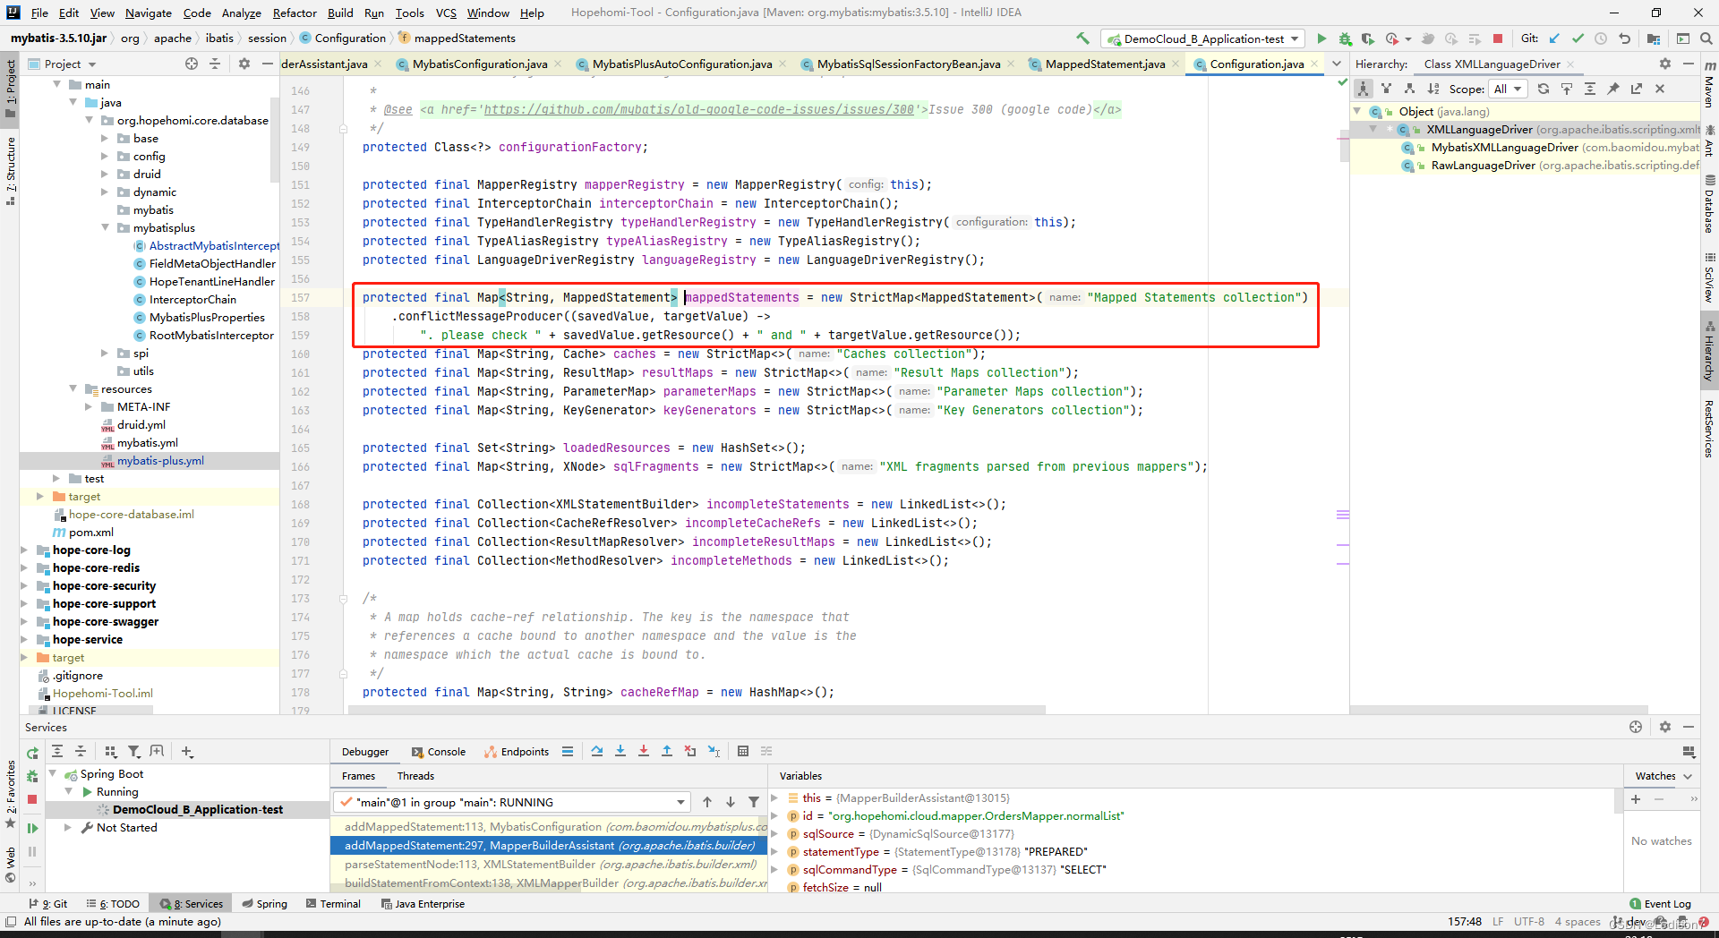The image size is (1719, 938).
Task: Switch to MybatisConfiguration.java tab
Action: tap(480, 64)
